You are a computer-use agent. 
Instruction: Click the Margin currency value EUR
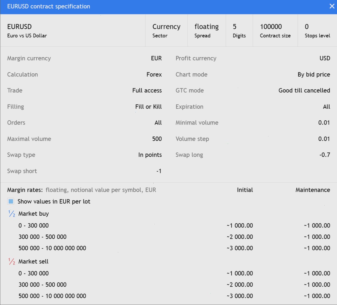[x=156, y=58]
